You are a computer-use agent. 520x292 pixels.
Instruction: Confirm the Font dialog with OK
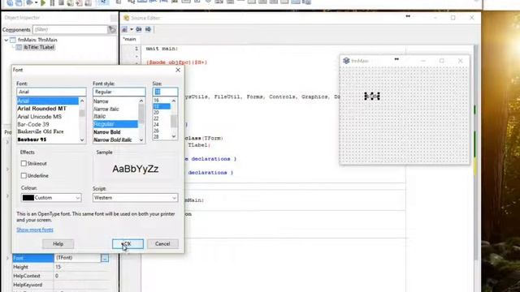click(128, 244)
